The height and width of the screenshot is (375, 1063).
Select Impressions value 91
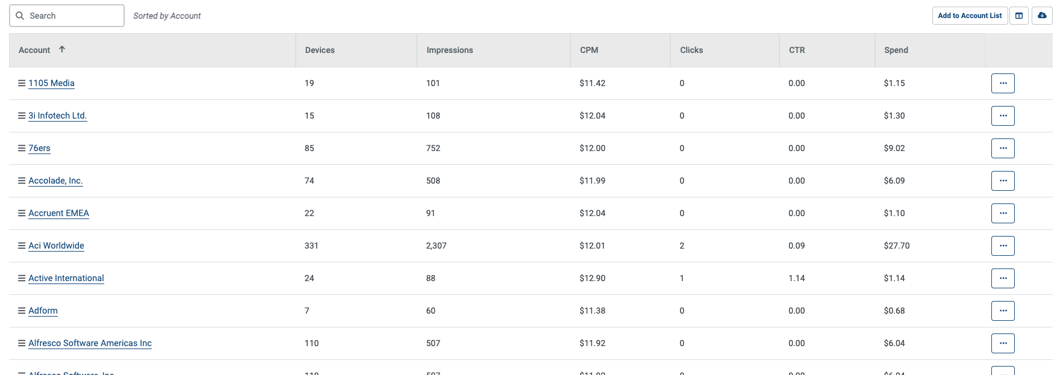coord(431,213)
